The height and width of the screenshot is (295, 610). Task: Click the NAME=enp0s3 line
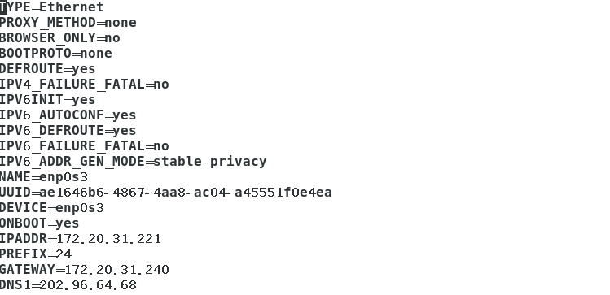[x=44, y=177]
